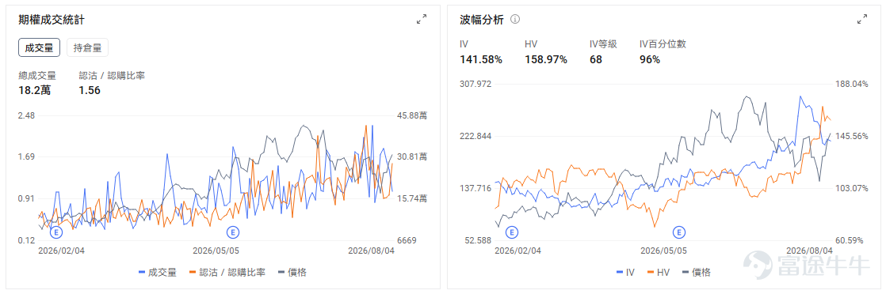The height and width of the screenshot is (294, 886).
Task: Click the IV等級 label
Action: (603, 44)
